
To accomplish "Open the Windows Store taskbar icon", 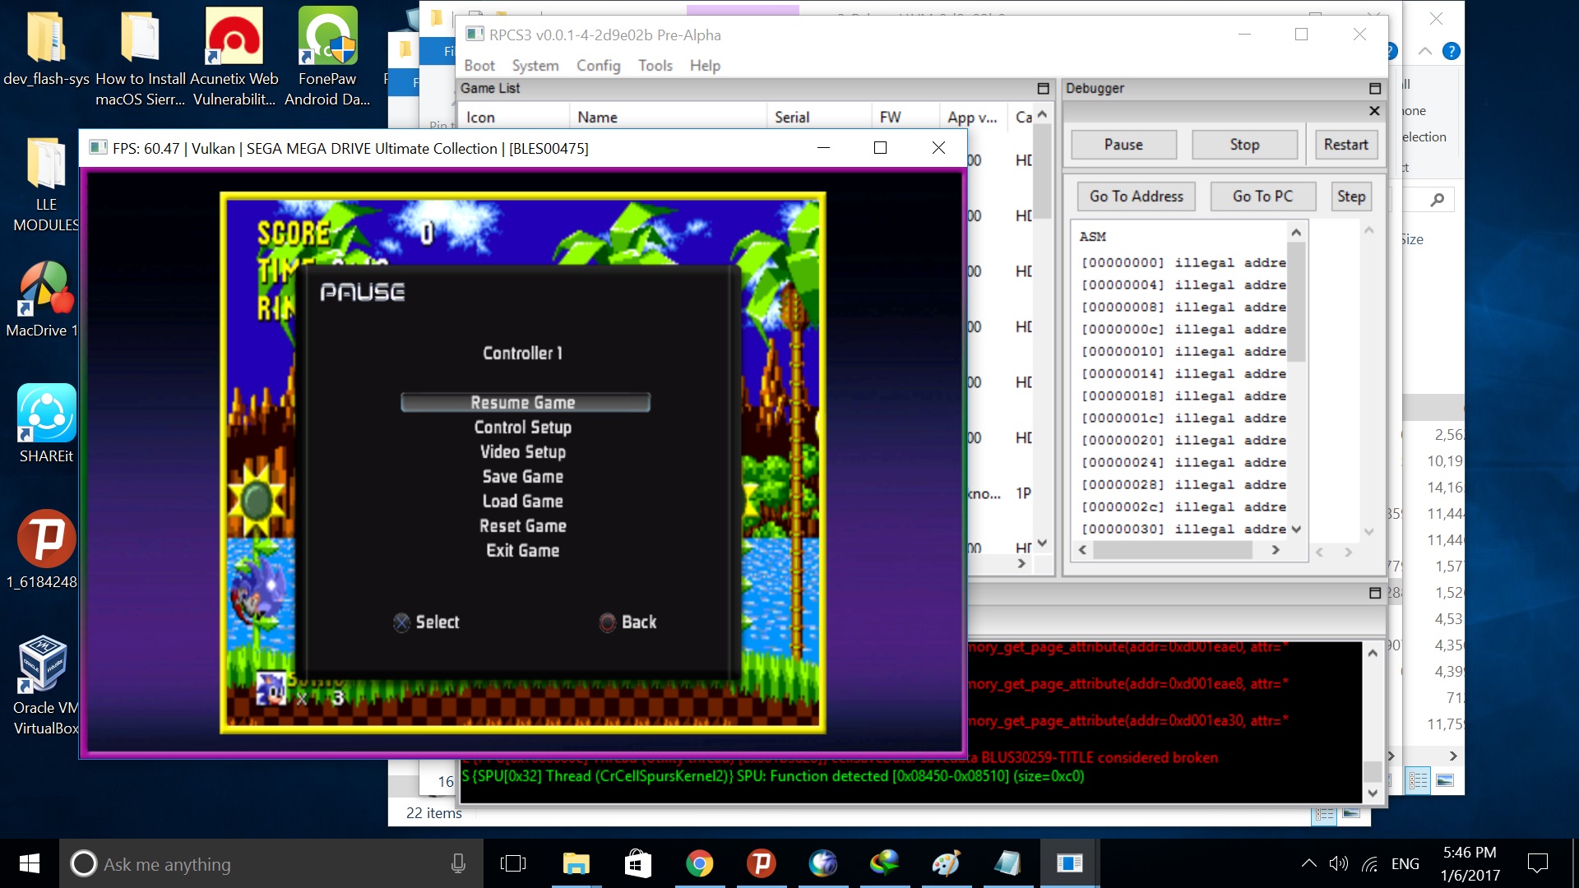I will point(637,863).
